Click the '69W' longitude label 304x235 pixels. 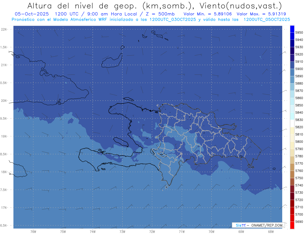point(241,232)
